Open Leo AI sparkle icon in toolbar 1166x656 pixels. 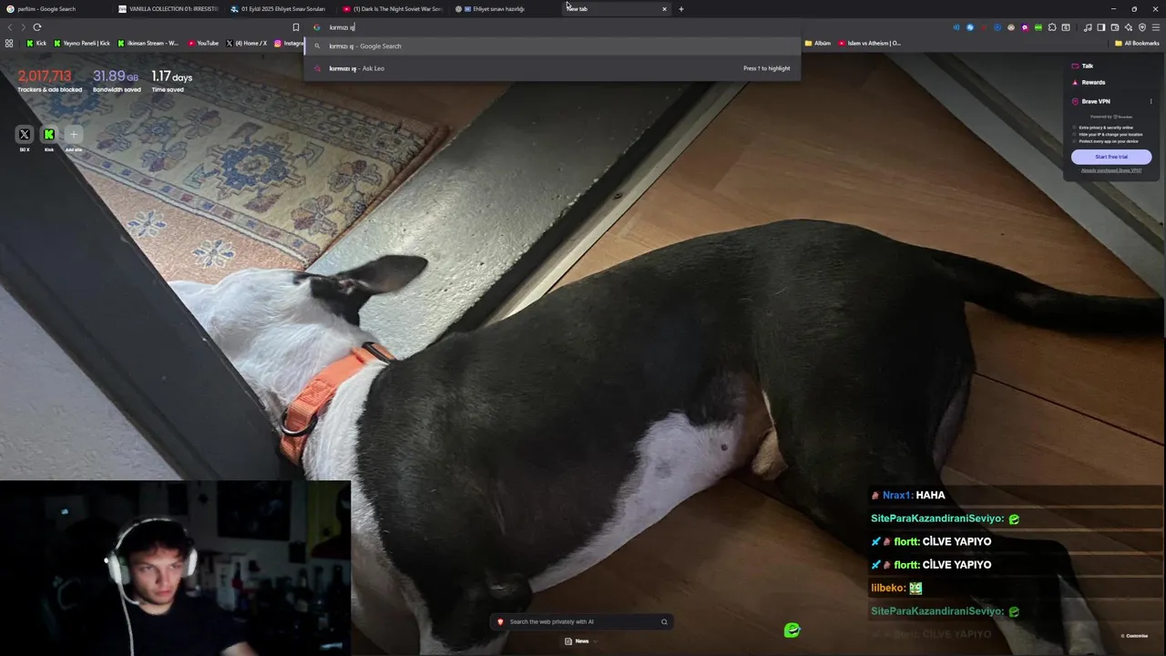[x=1129, y=27]
